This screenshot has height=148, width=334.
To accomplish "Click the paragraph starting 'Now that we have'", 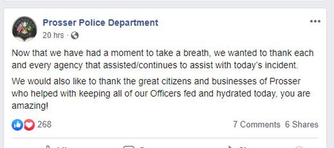I will click(x=163, y=59).
